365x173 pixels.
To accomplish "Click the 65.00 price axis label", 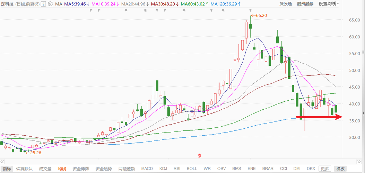I will pos(354,20).
